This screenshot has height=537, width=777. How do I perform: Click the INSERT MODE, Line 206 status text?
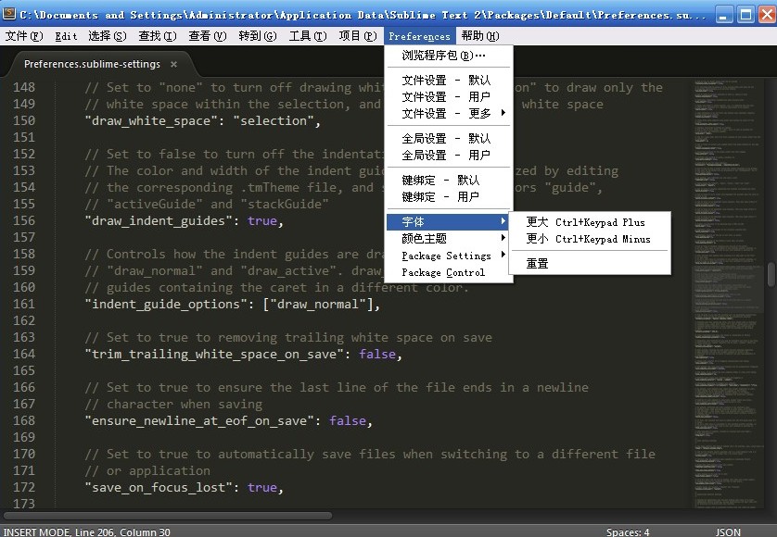pyautogui.click(x=87, y=532)
